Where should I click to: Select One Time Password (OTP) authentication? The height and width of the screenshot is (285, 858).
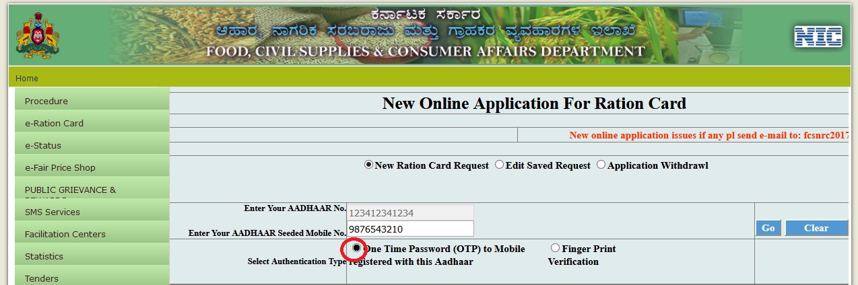356,248
